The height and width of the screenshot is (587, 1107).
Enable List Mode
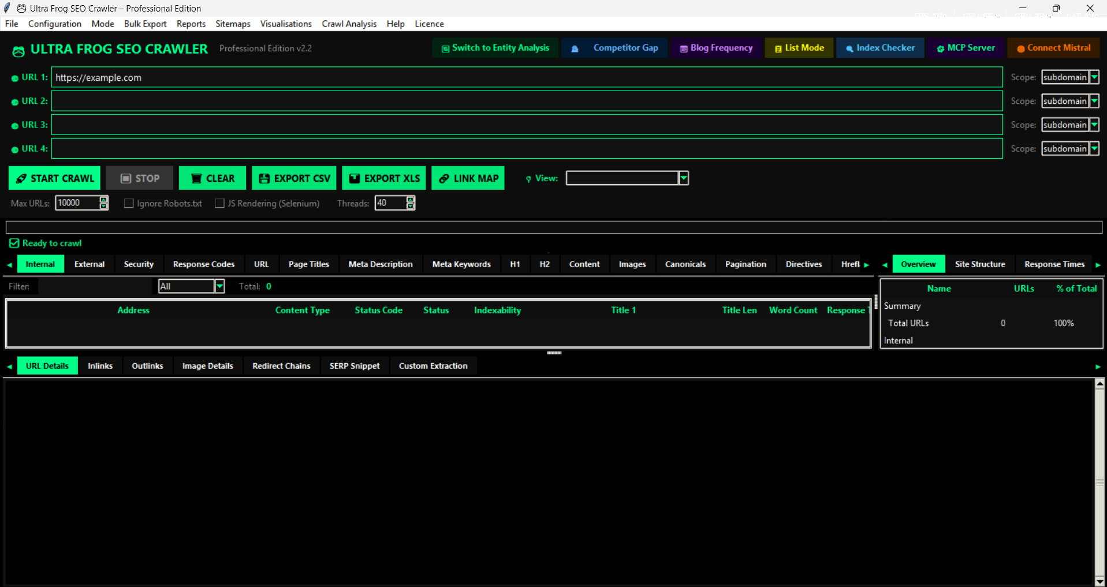coord(799,48)
